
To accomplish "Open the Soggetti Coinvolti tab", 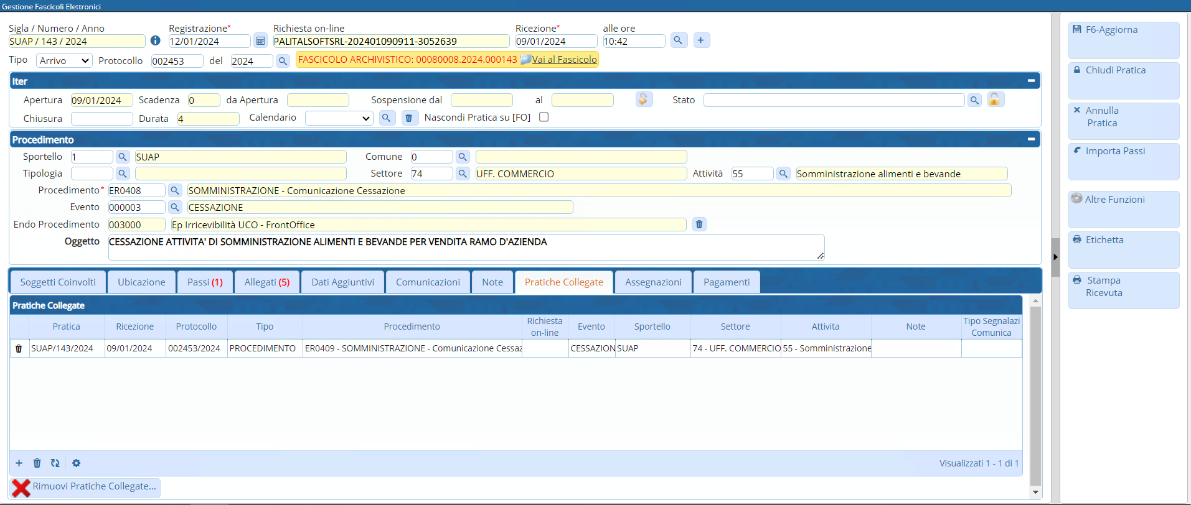I will pyautogui.click(x=58, y=282).
